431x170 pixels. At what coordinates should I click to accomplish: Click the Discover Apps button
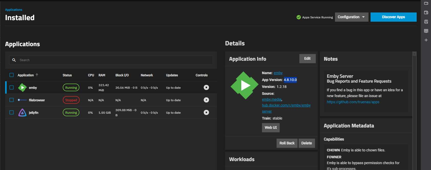[x=393, y=17]
